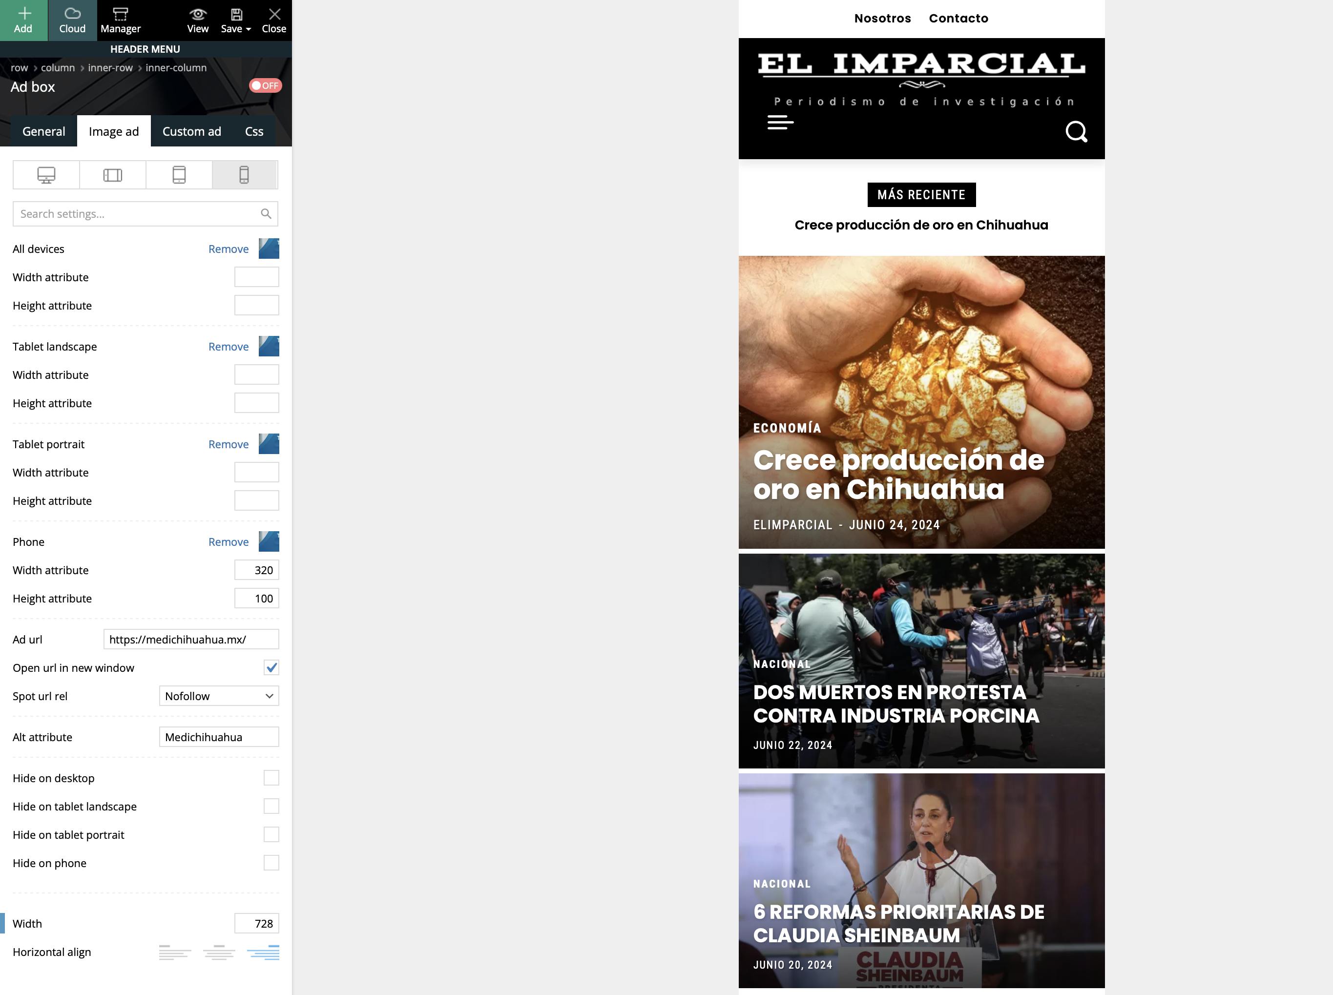
Task: Click the El Imparcial logo
Action: click(x=921, y=80)
